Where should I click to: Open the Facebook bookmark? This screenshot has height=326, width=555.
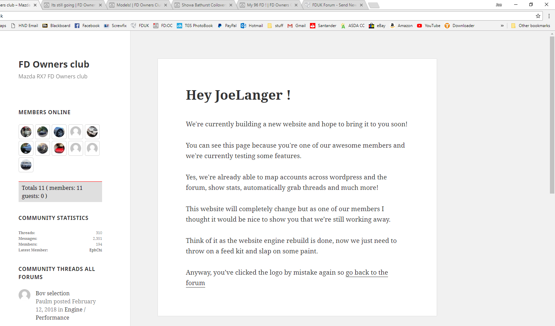(x=87, y=26)
